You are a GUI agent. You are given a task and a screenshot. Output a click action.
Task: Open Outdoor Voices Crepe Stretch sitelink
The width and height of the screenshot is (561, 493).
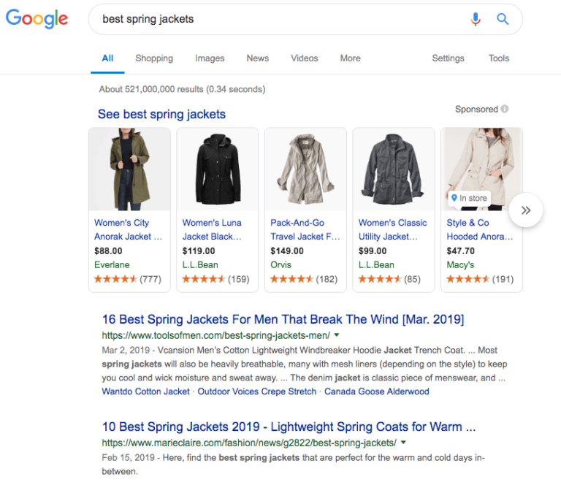click(x=257, y=391)
